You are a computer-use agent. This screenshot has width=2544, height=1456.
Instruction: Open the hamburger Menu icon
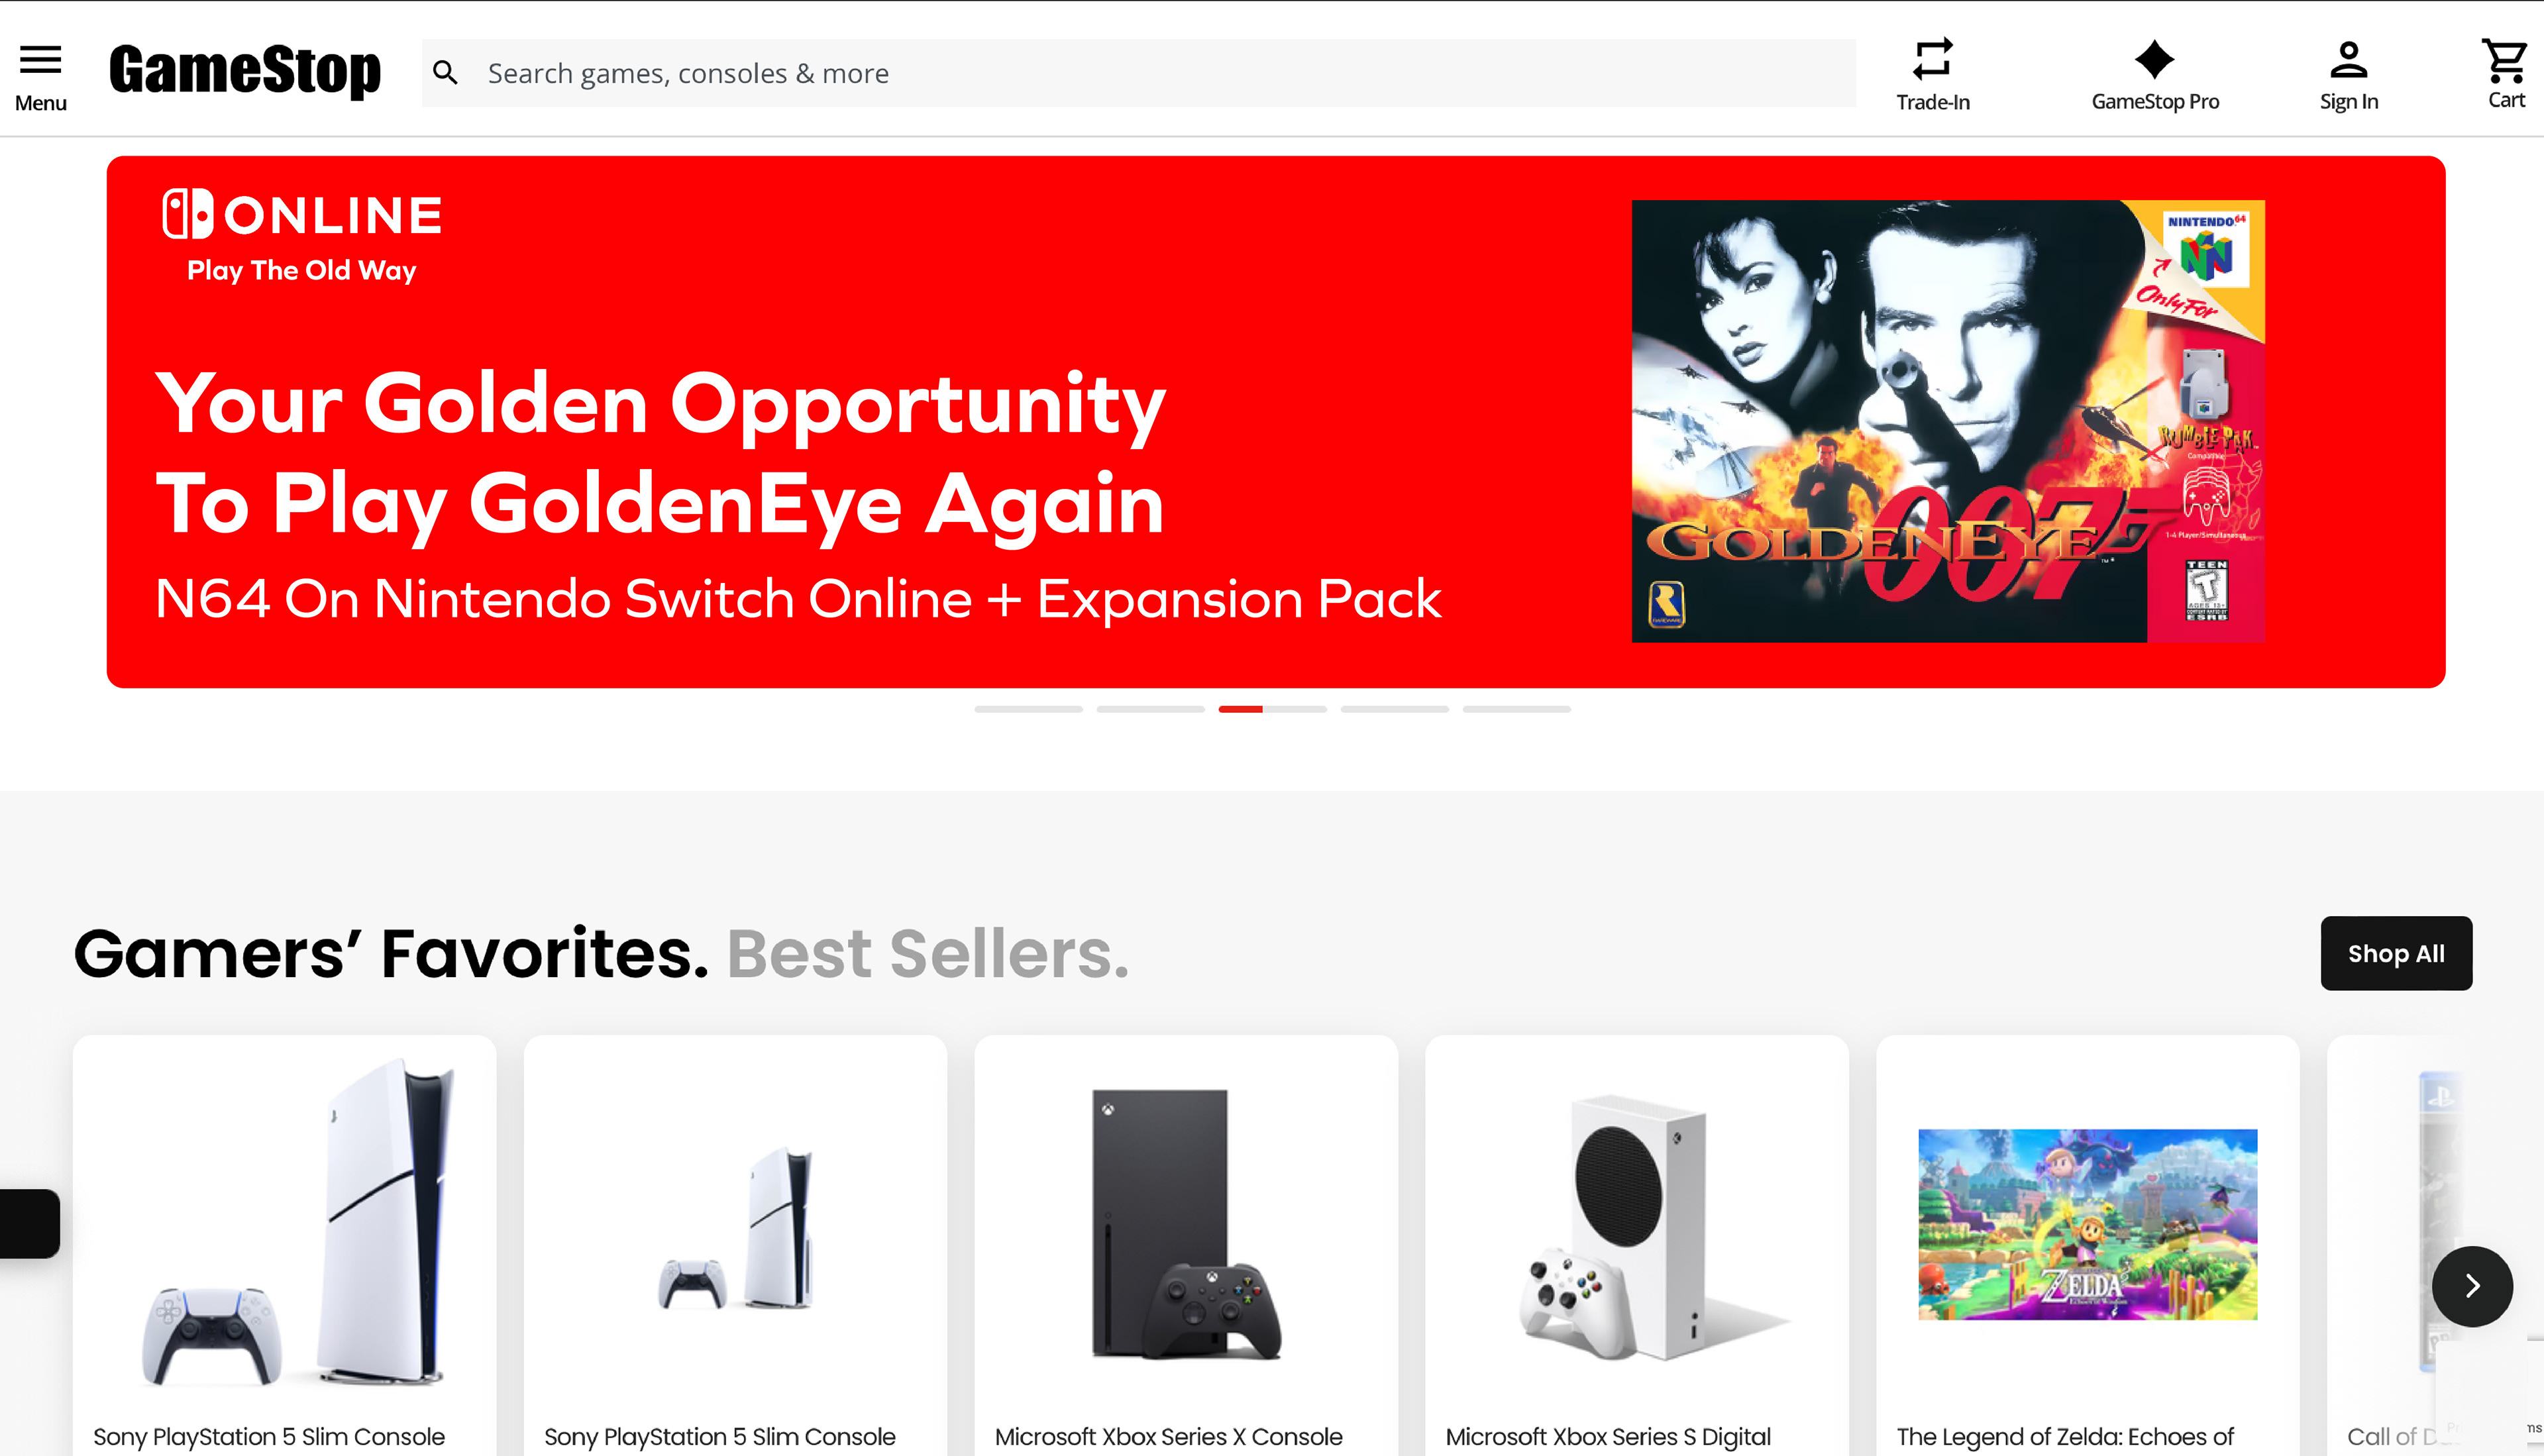[41, 60]
